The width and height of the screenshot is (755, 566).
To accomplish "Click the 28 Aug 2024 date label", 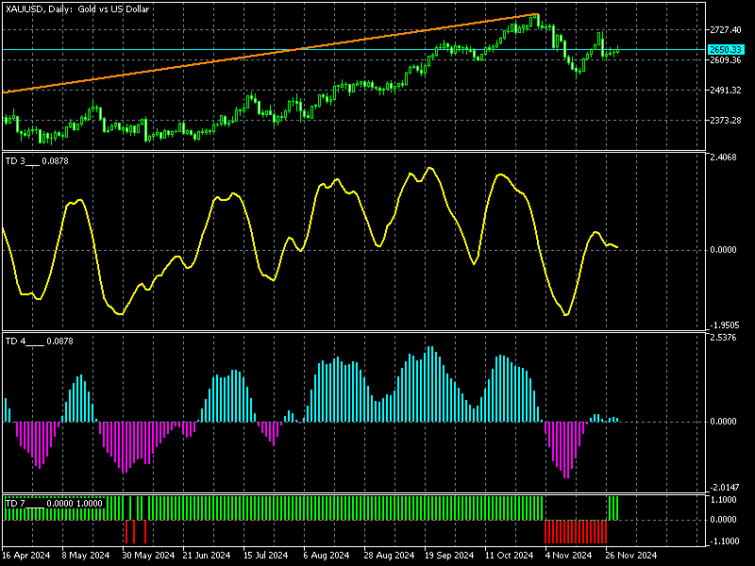I will 389,556.
